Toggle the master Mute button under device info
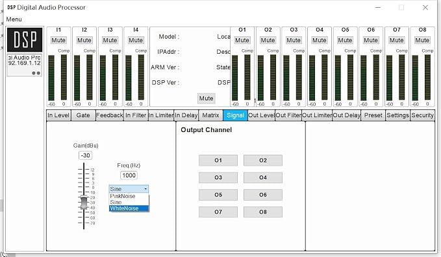Screen dimensions: 441x257 206,98
